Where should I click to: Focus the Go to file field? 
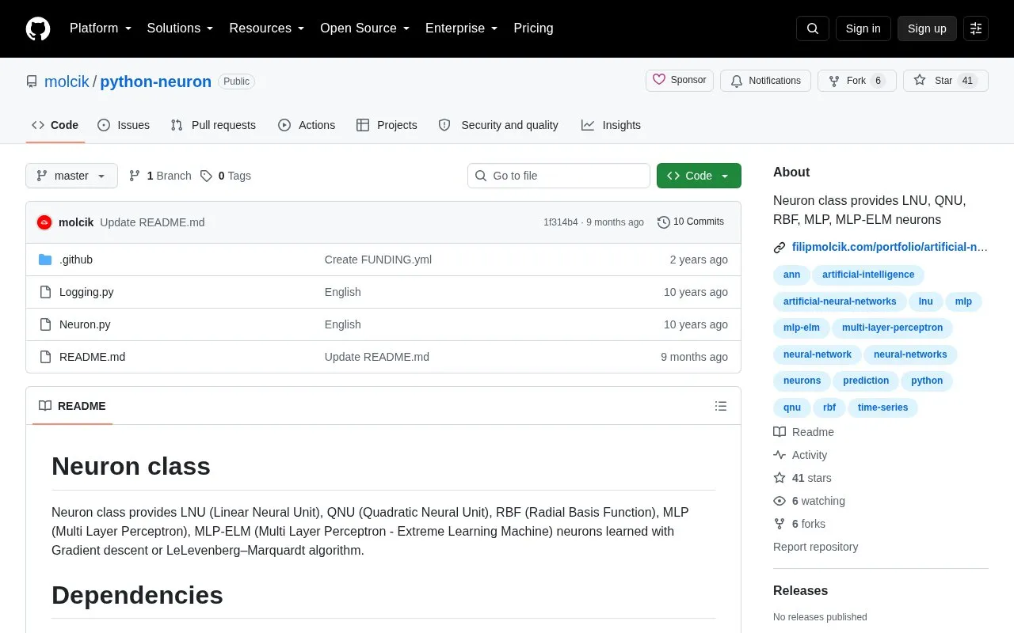click(x=558, y=176)
